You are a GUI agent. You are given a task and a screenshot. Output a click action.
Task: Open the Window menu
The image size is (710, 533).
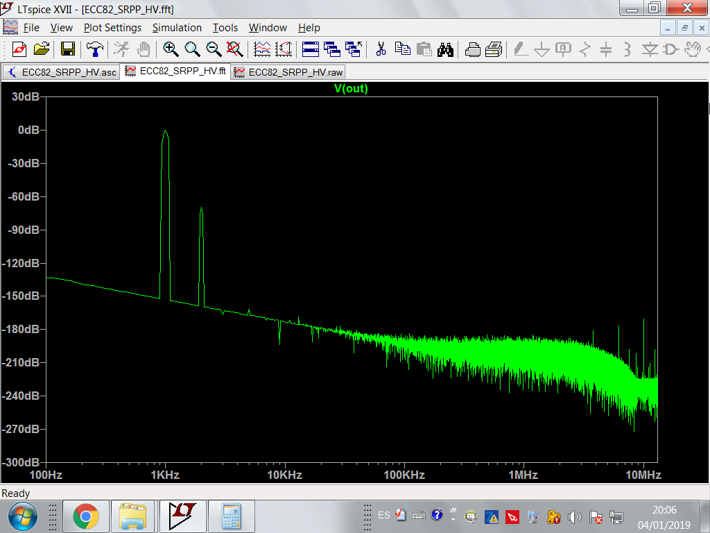click(x=268, y=28)
